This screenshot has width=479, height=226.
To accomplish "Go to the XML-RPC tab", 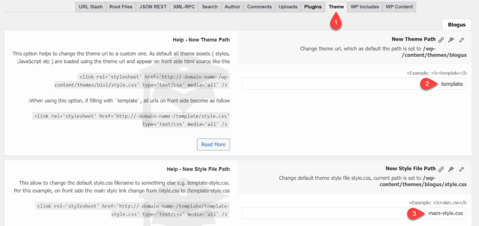I will point(184,7).
